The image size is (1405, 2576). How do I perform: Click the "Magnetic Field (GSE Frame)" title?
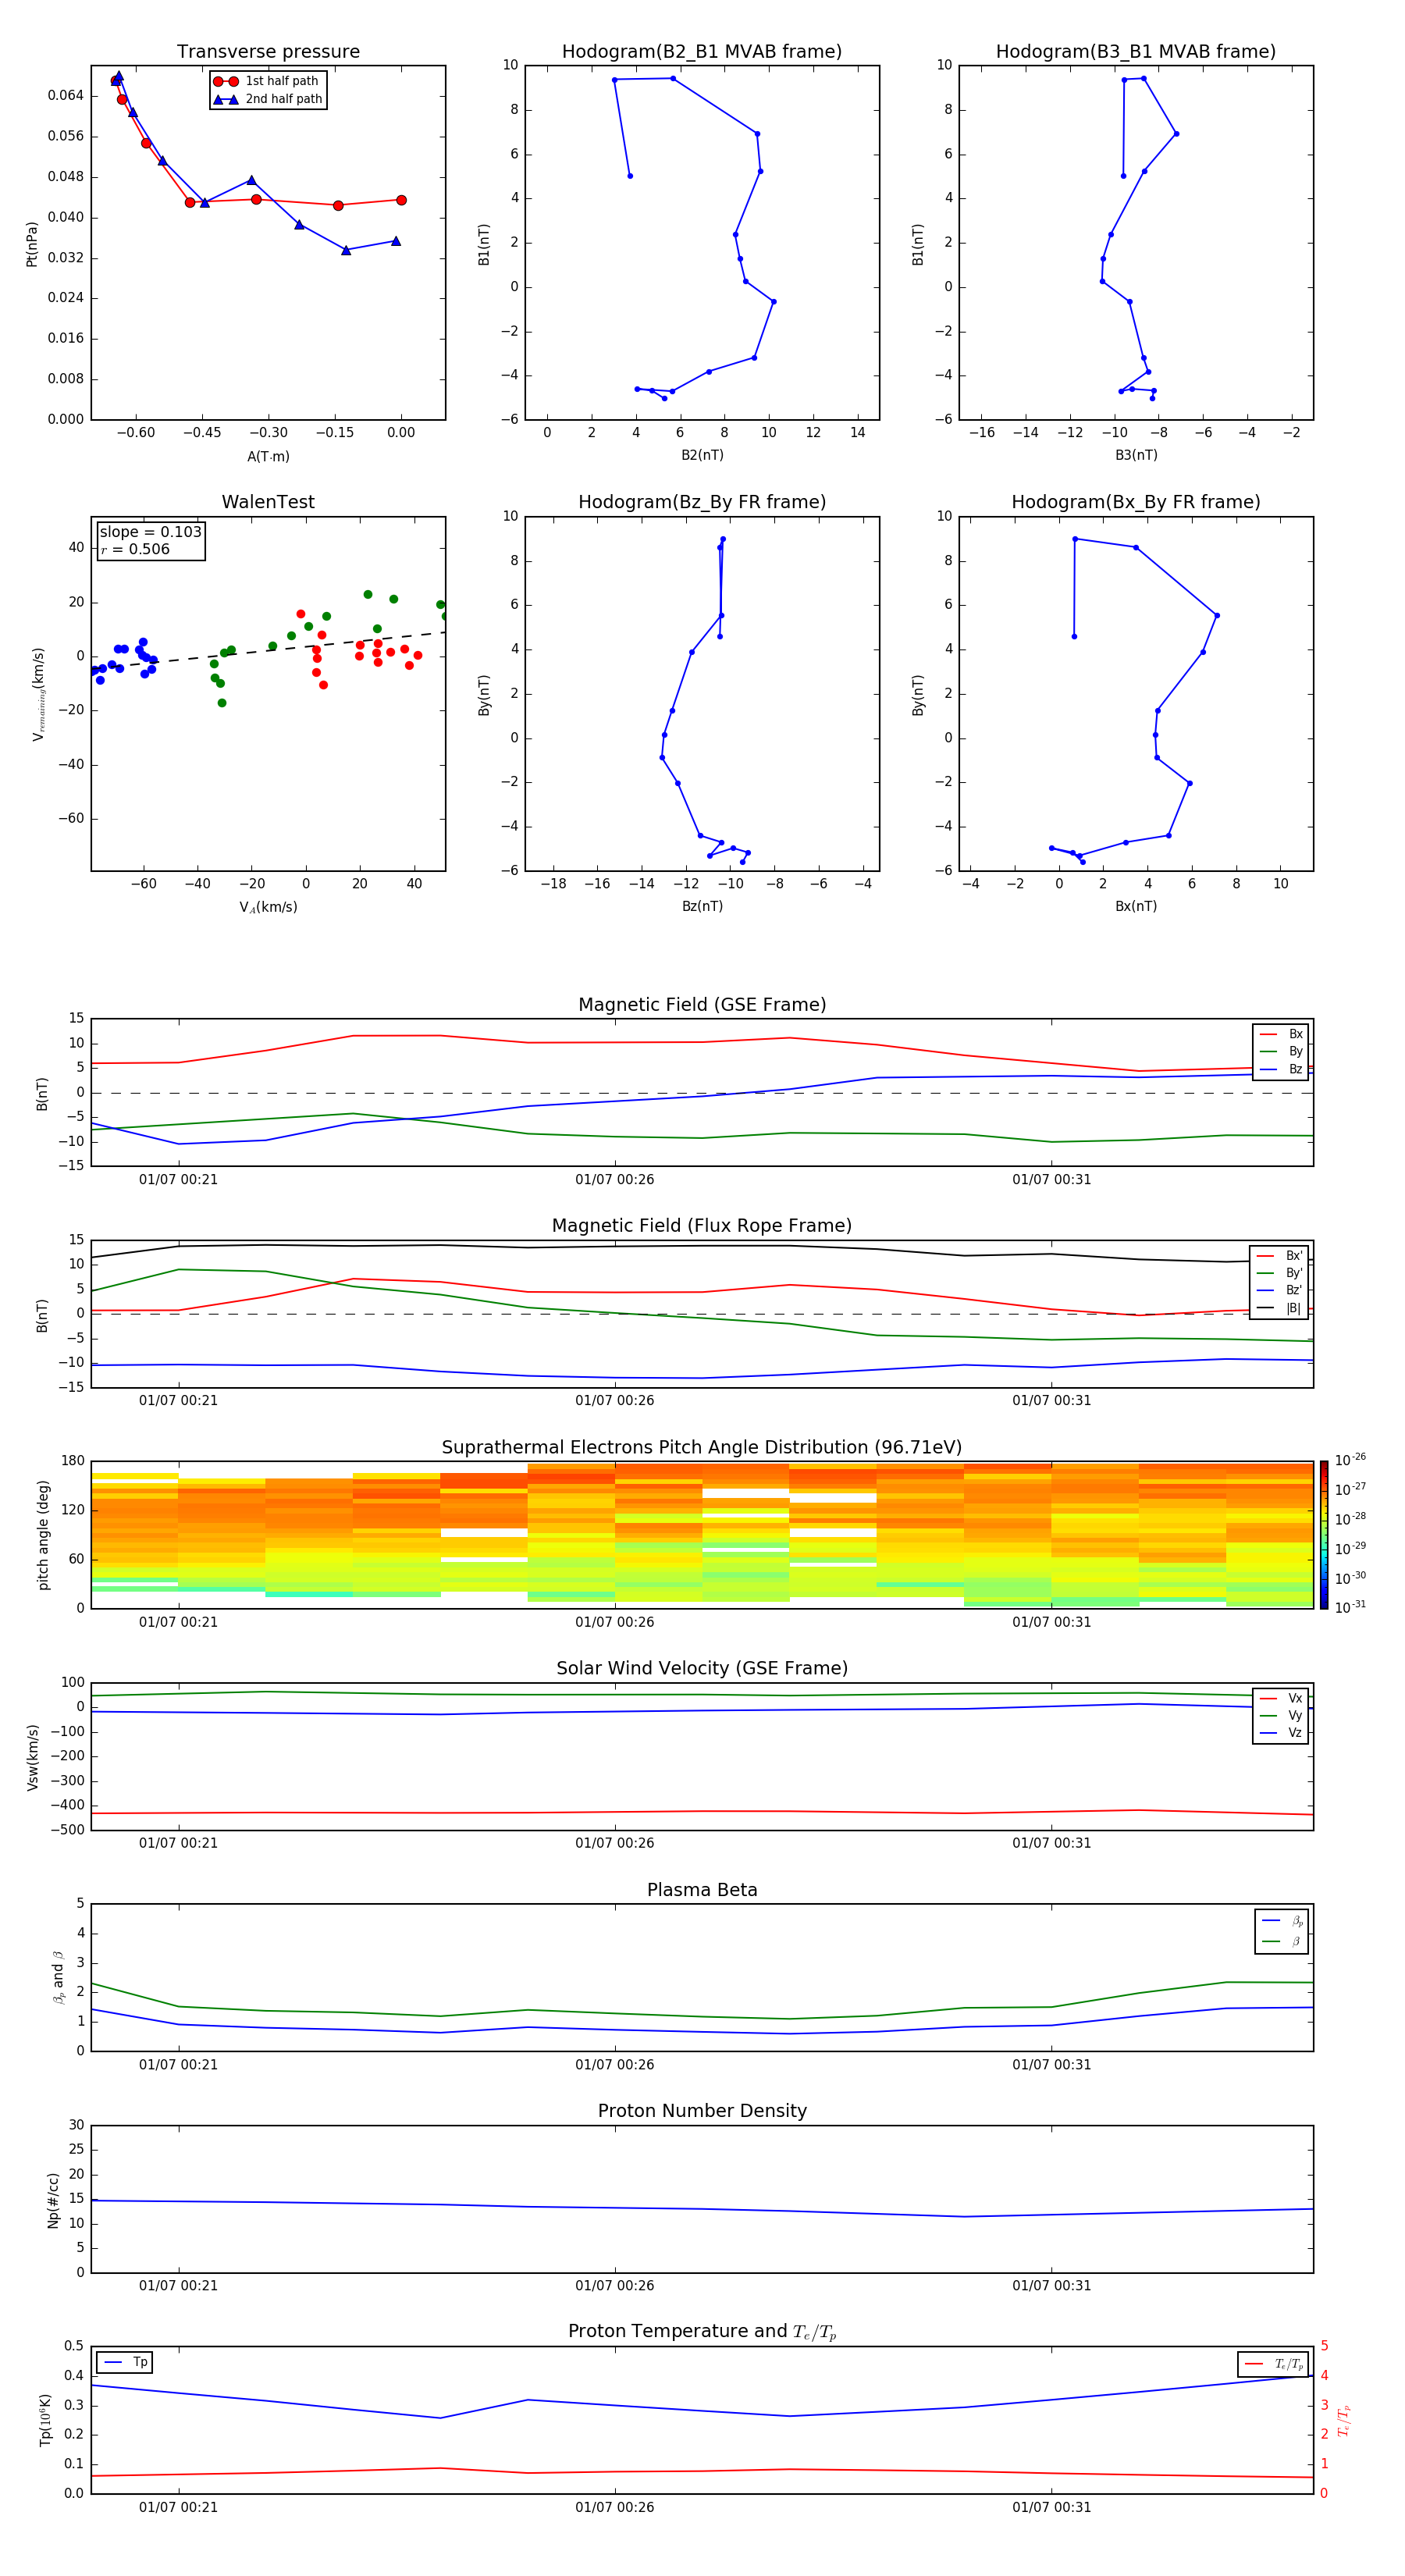pos(702,1005)
